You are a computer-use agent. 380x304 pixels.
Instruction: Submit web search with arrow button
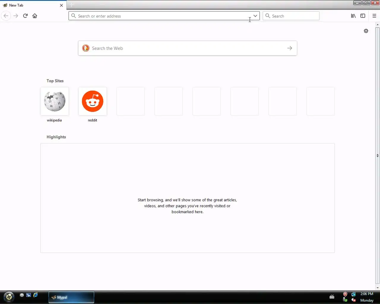(x=290, y=48)
